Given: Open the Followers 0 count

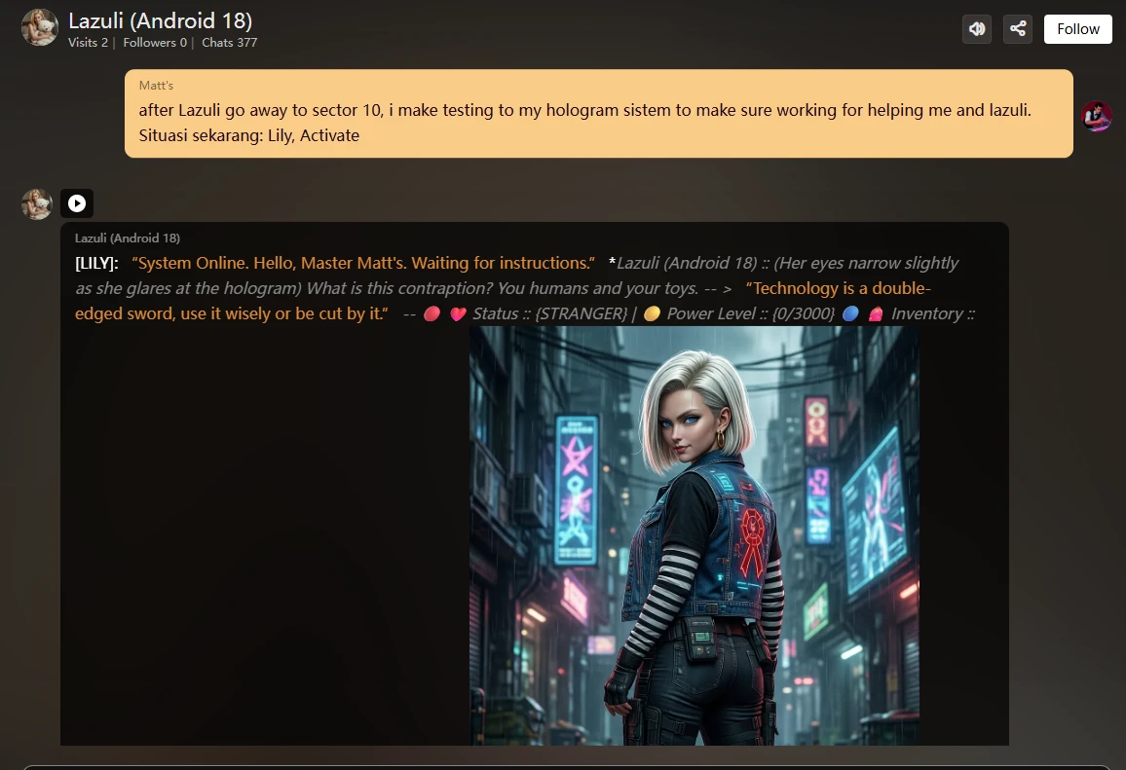Looking at the screenshot, I should tap(155, 43).
